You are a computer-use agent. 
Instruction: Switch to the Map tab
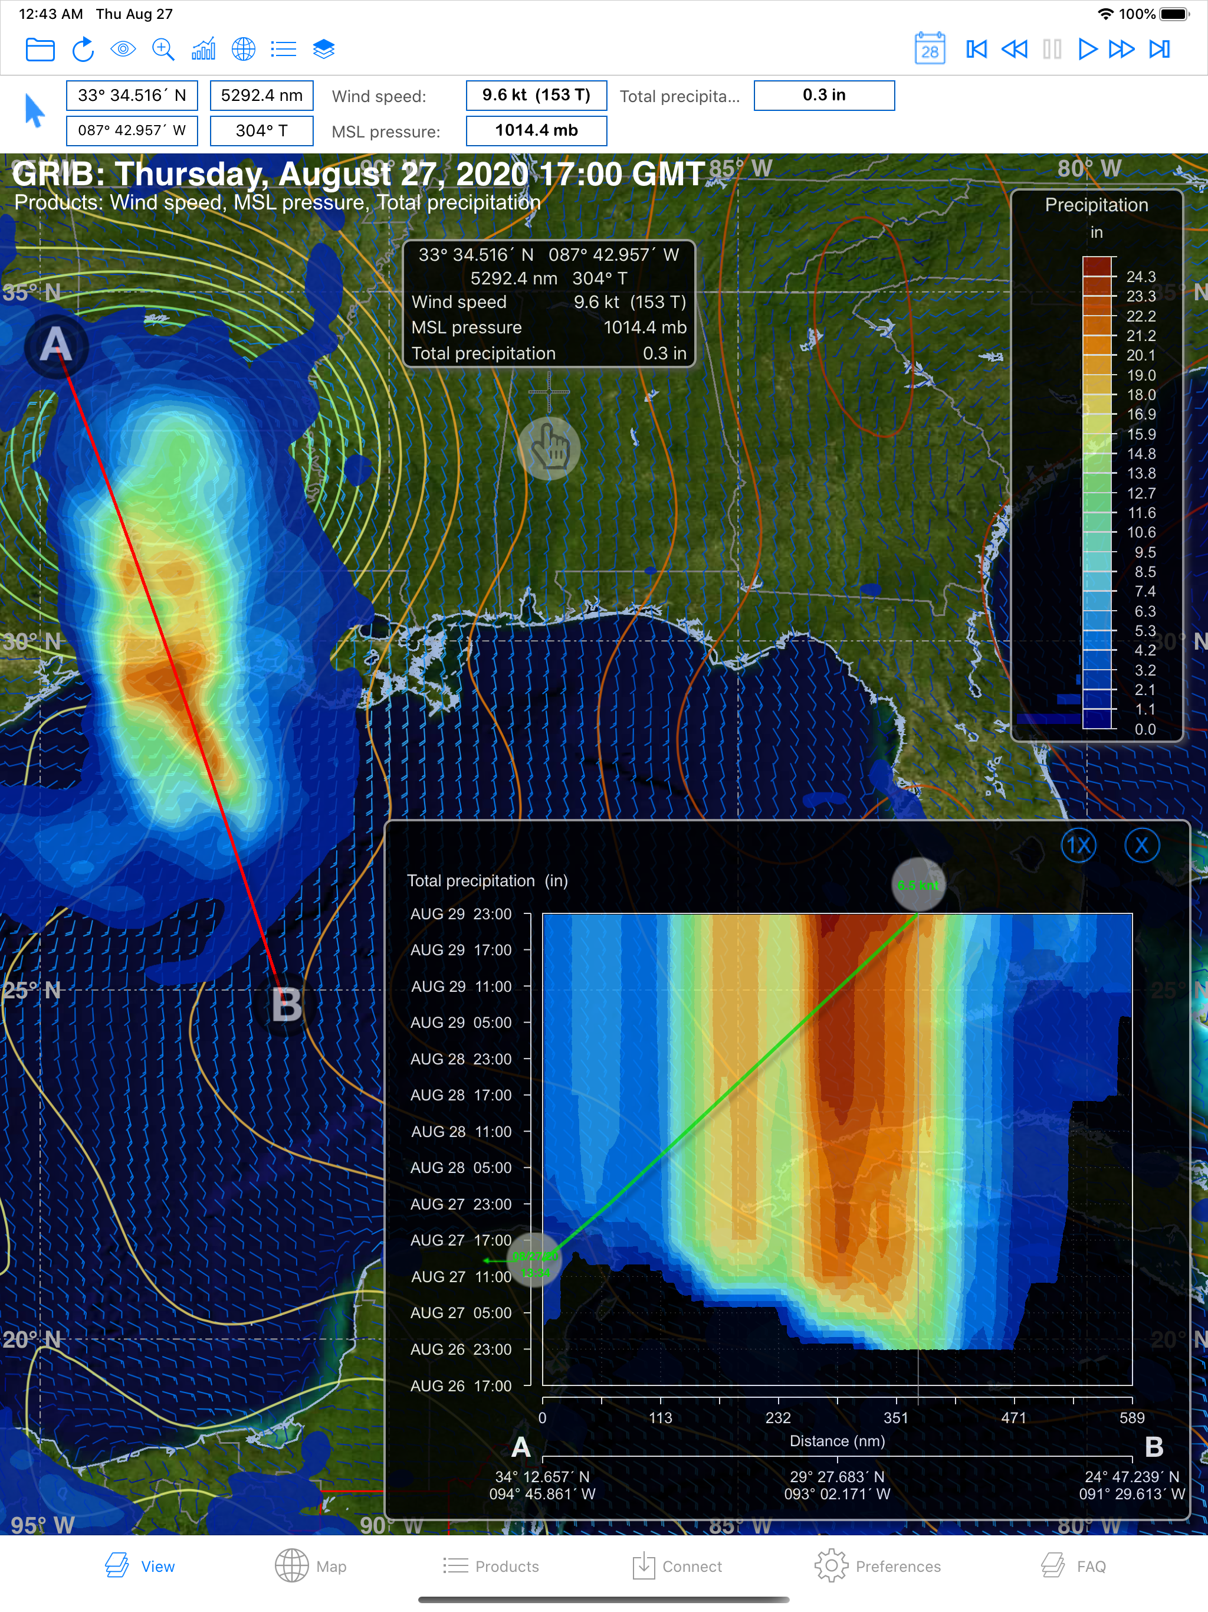[310, 1566]
